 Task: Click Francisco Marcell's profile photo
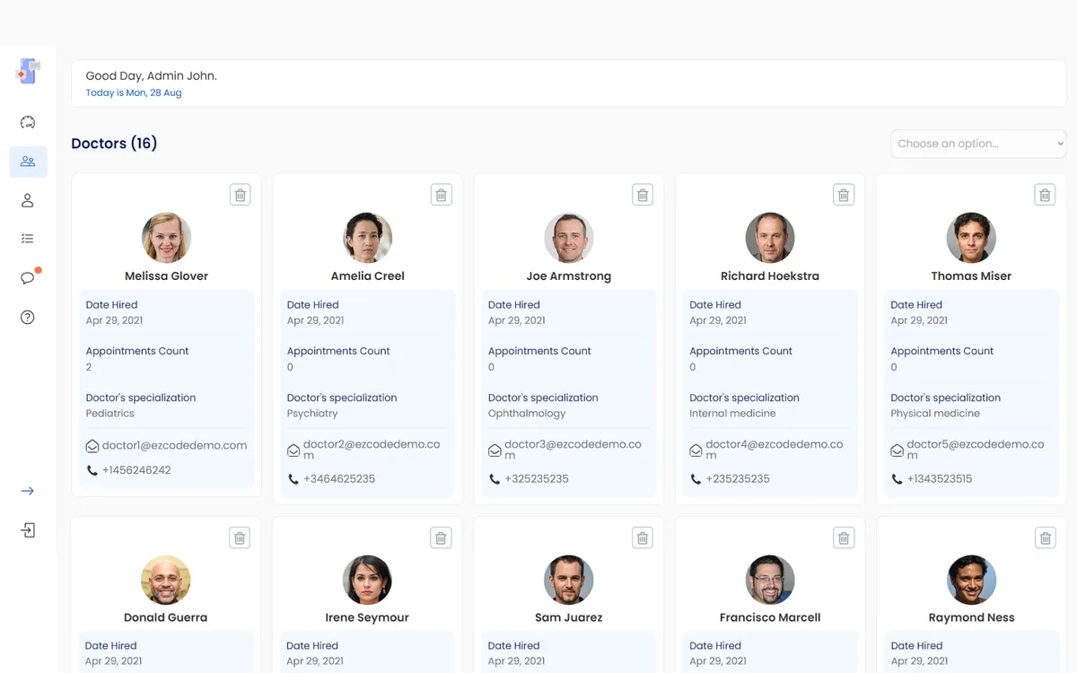[x=770, y=580]
